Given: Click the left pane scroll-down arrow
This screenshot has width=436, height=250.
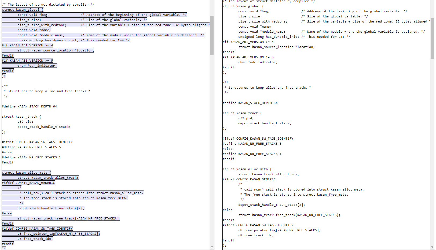Looking at the screenshot, I should click(x=212, y=247).
